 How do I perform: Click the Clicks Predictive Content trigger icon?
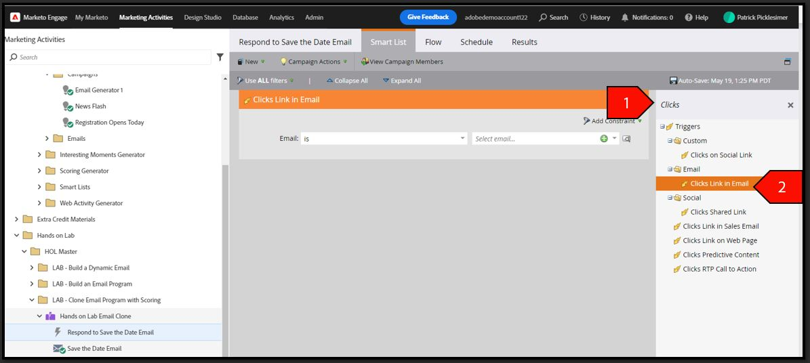tap(676, 255)
